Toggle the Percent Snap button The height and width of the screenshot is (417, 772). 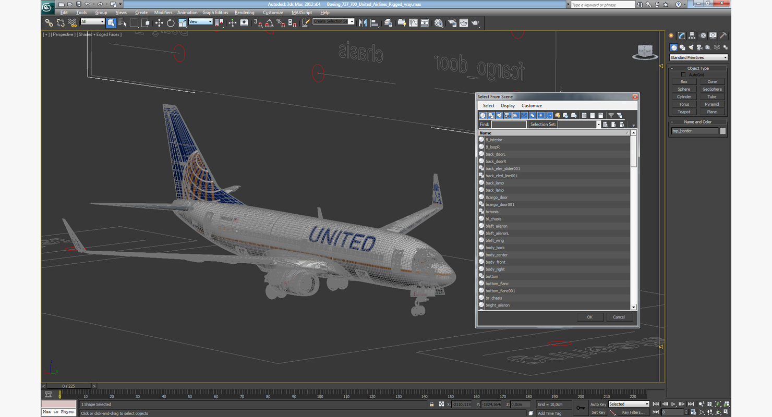pos(281,22)
